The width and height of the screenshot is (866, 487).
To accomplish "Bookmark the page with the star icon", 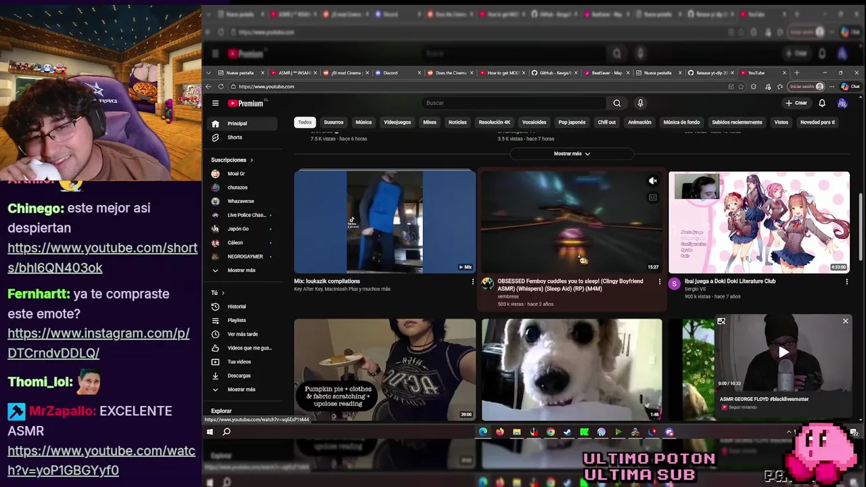I will click(x=741, y=87).
